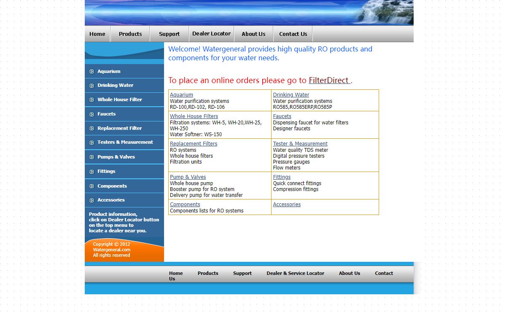Click Products in the footer navigation
Screen dimensions: 506x312
click(x=208, y=273)
